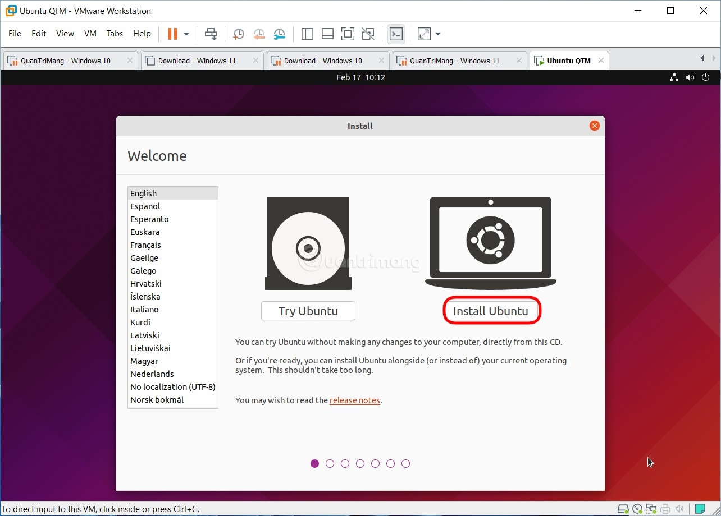The width and height of the screenshot is (721, 516).
Task: Click the Ubuntu network status icon
Action: point(674,77)
